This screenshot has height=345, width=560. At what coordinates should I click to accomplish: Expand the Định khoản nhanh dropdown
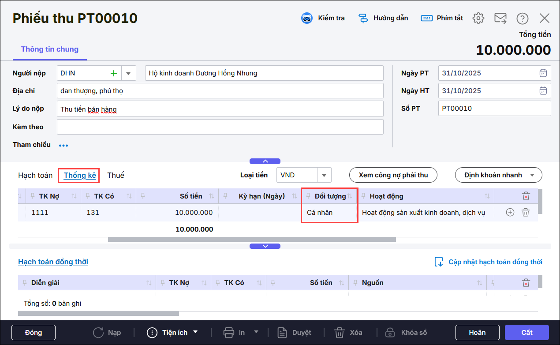coord(533,175)
